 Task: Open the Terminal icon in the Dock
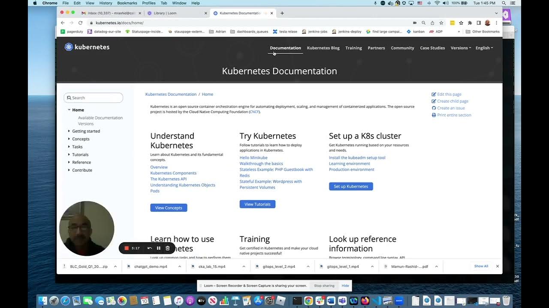[x=297, y=301]
